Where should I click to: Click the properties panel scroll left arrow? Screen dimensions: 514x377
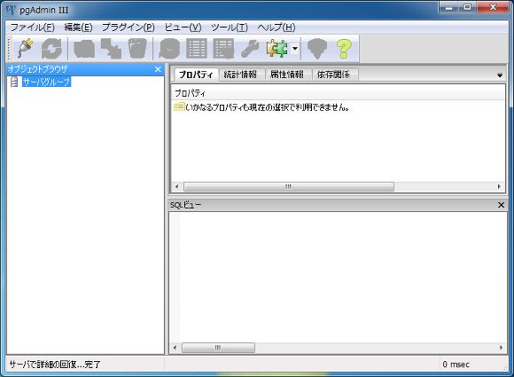pyautogui.click(x=176, y=186)
